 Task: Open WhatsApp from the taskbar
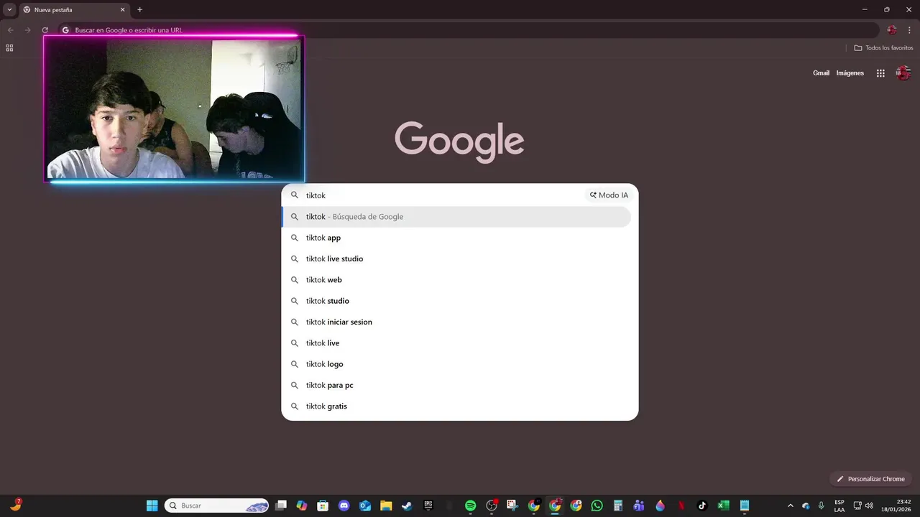597,506
